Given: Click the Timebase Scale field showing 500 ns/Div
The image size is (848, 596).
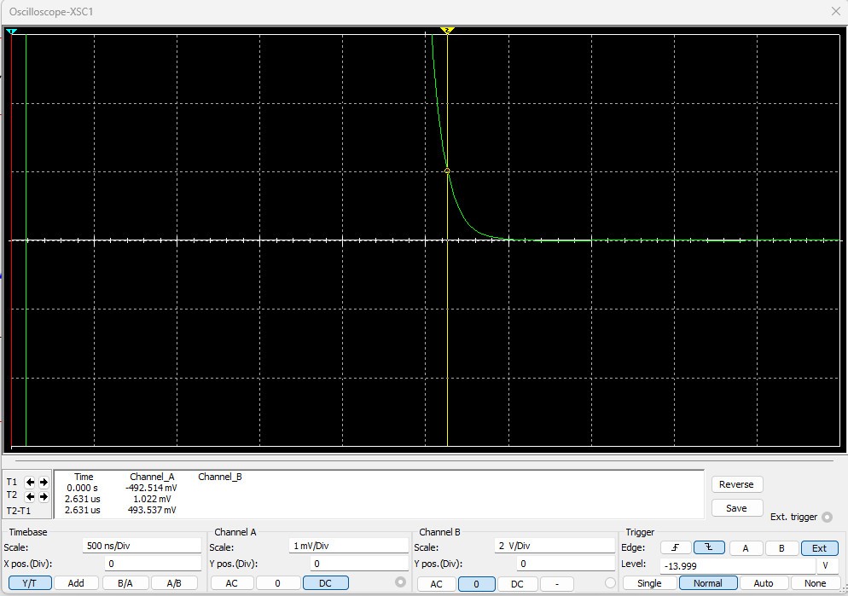Looking at the screenshot, I should [141, 546].
